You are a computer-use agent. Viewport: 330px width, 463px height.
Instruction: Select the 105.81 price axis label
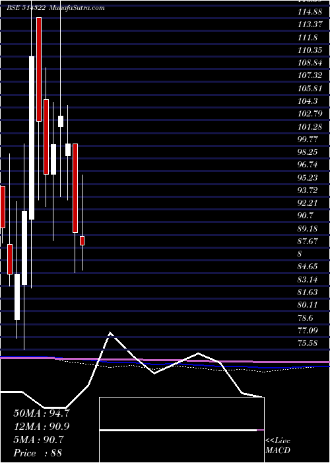310,88
